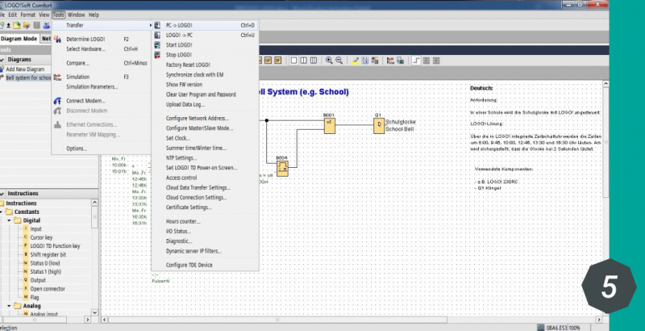Collapse the Diagrams panel header
This screenshot has width=645, height=331.
click(x=3, y=59)
